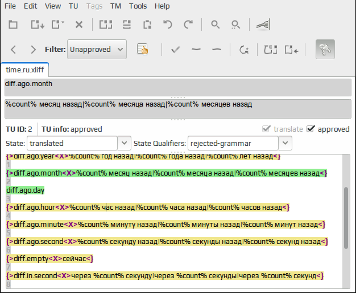Click the save icon with down arrow

(x=38, y=25)
